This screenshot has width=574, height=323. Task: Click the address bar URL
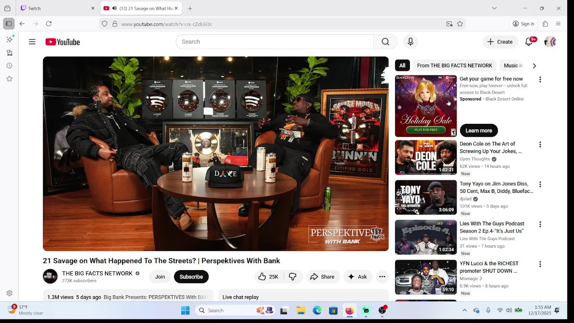(x=167, y=24)
